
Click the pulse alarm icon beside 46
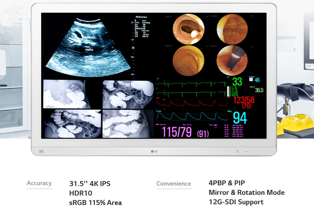[251, 79]
